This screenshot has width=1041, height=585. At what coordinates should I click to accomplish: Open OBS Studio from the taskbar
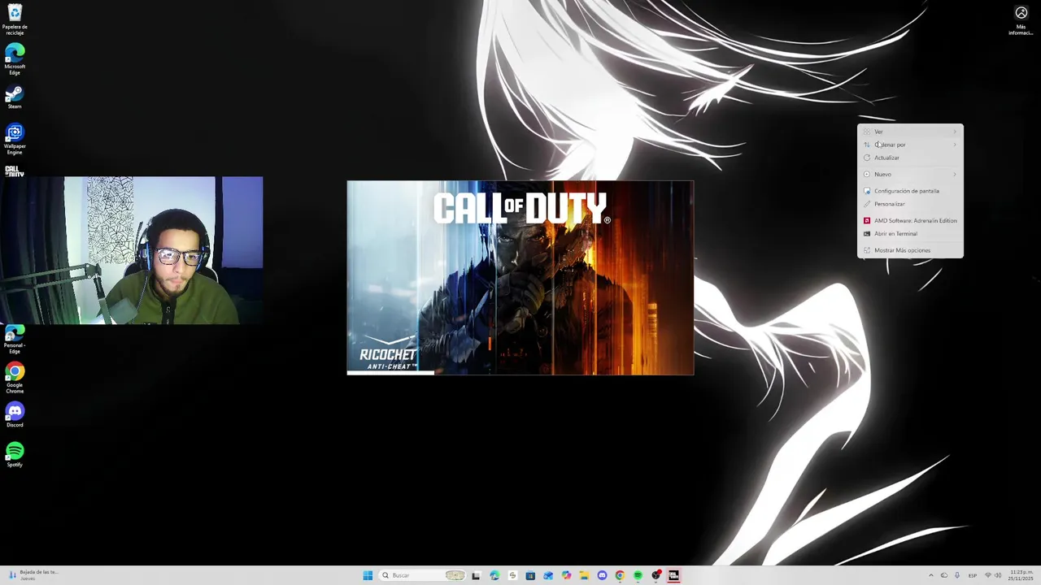[656, 575]
